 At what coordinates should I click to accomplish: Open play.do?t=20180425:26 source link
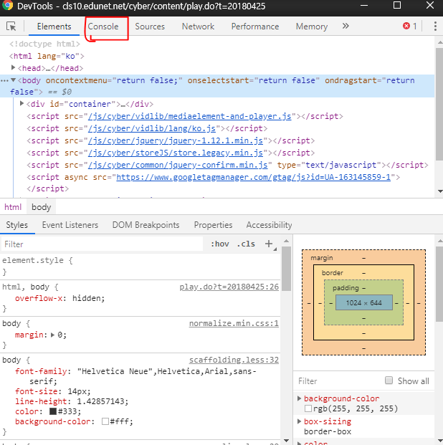coord(229,287)
